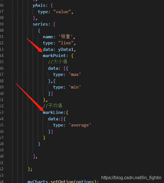This screenshot has height=183, width=164.
Task: Click the '销量' name string
Action: [x=66, y=37]
